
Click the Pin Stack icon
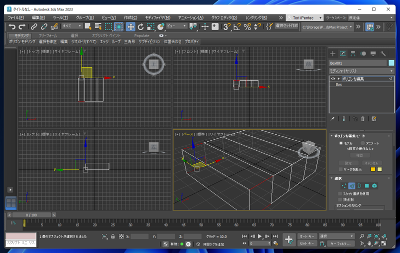332,119
